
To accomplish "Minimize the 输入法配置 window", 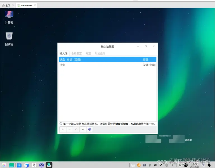I will coord(138,46).
